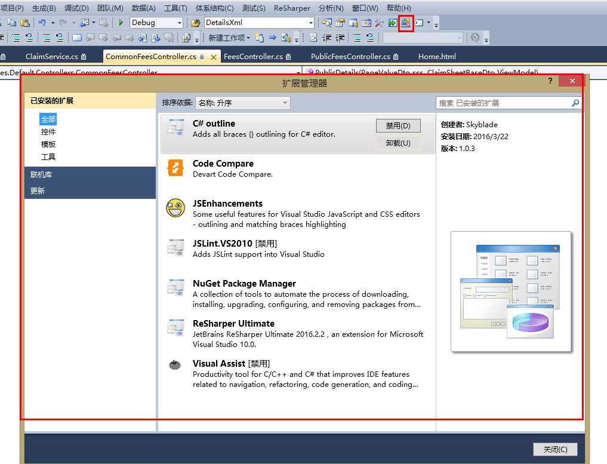Click the Paste icon in the toolbar

(25, 23)
